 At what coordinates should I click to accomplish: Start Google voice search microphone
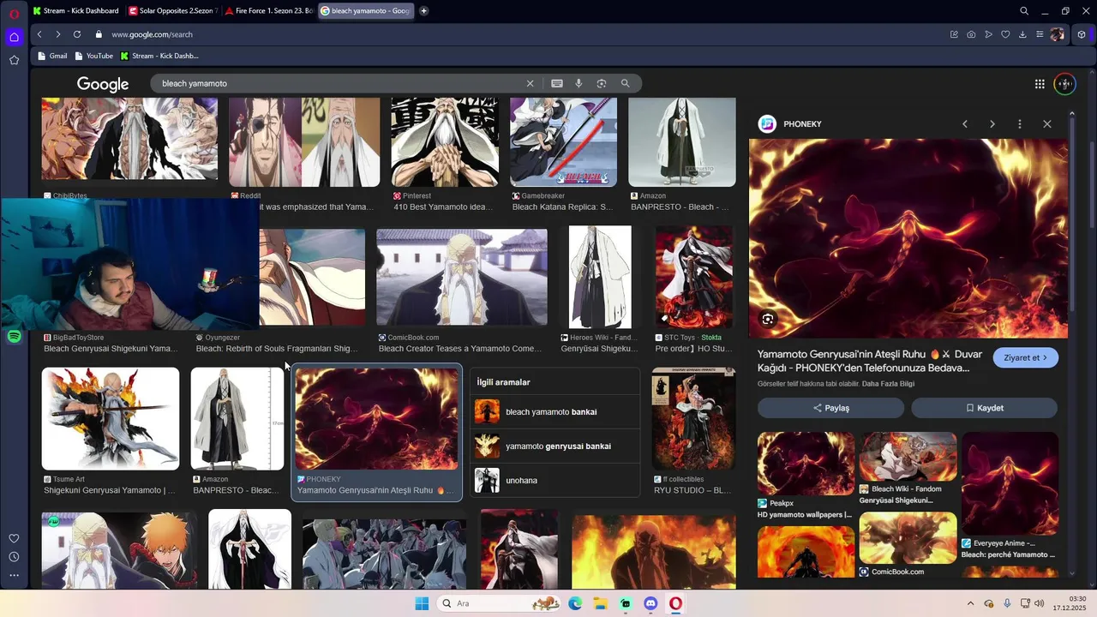[x=578, y=83]
